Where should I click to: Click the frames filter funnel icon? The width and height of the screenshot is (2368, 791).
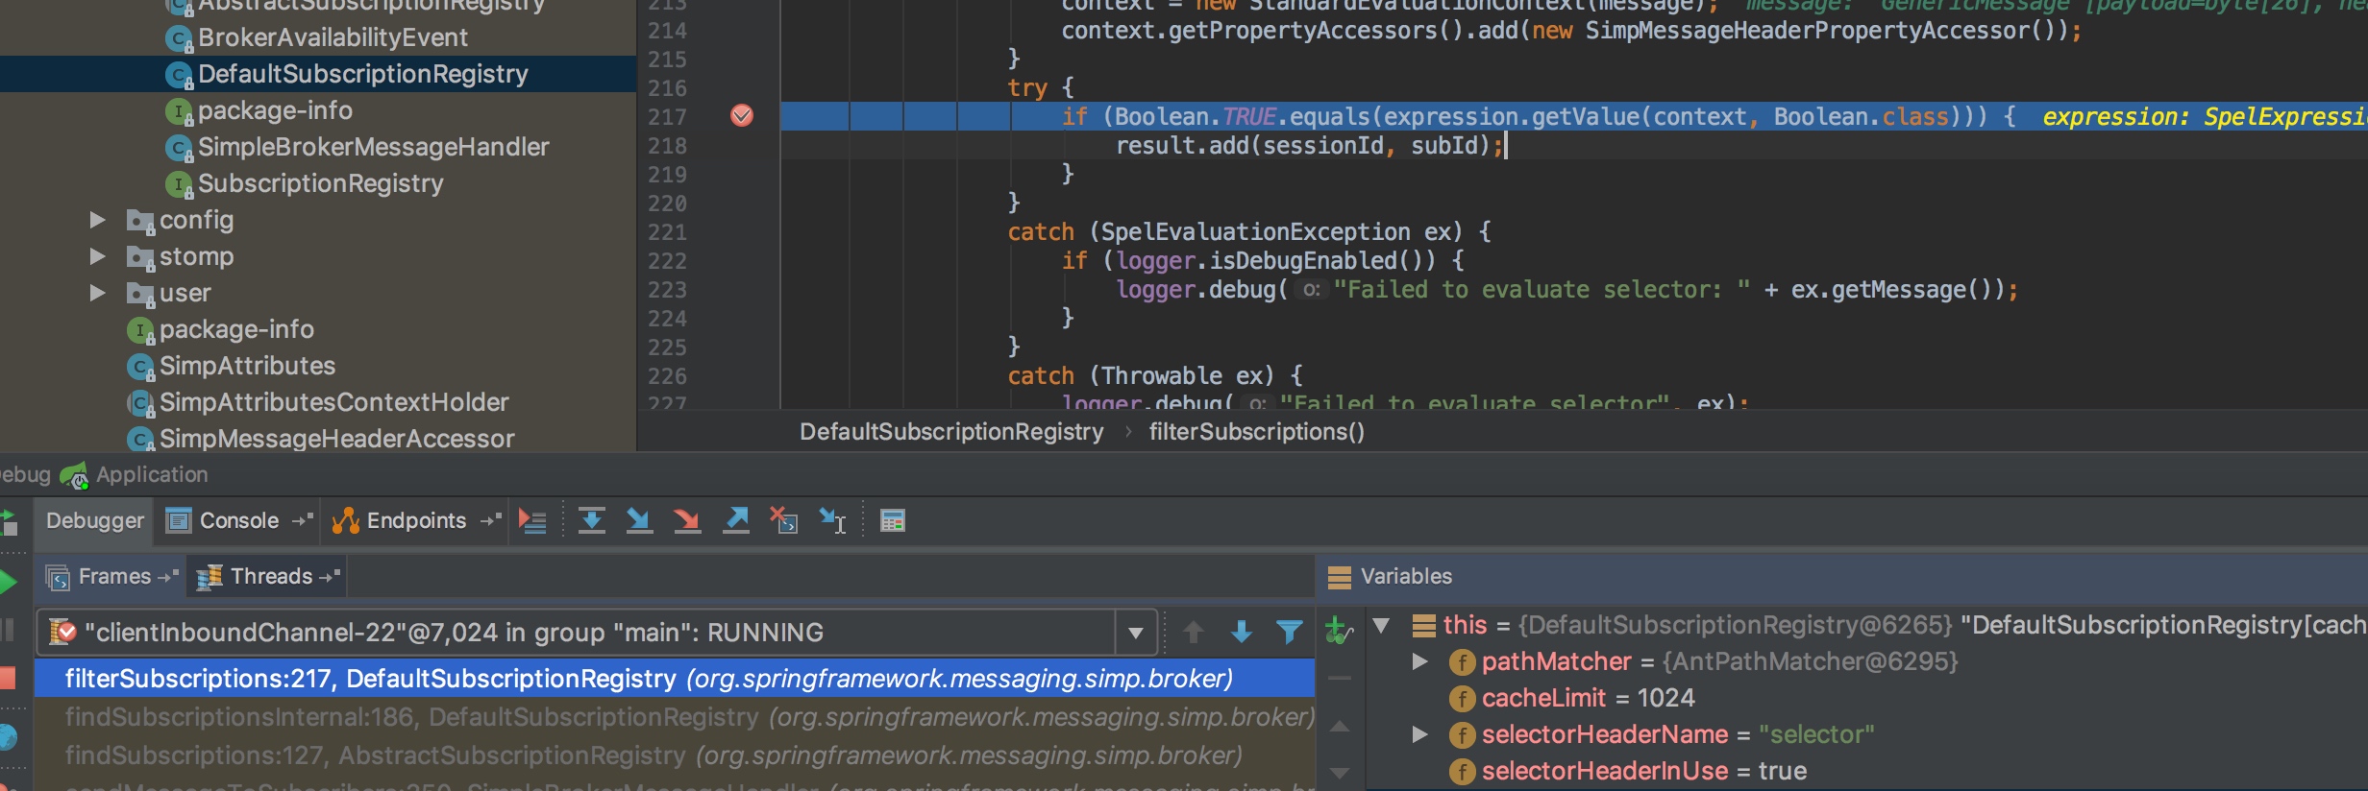pos(1289,632)
